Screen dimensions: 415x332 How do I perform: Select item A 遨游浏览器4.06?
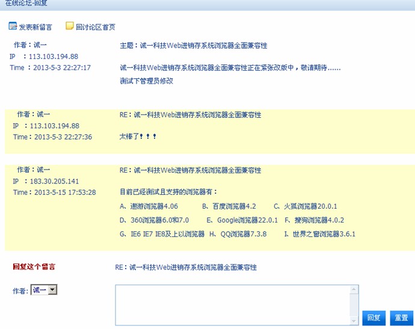coord(149,206)
